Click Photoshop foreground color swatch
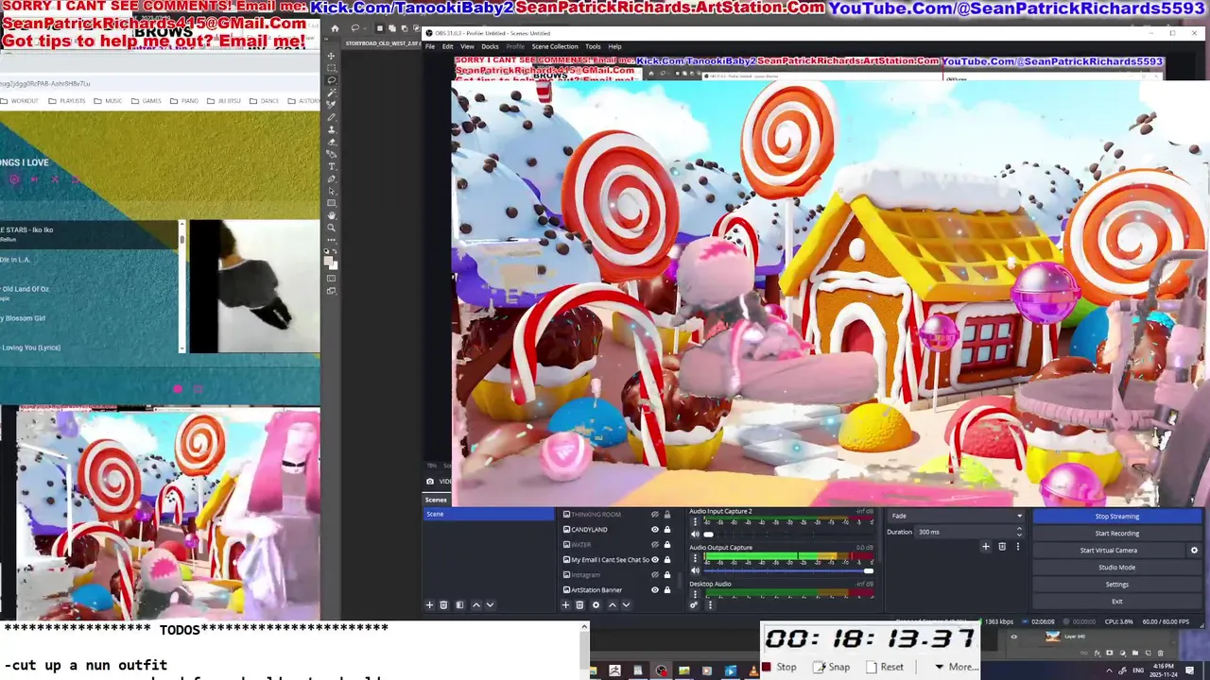This screenshot has width=1210, height=680. click(328, 260)
